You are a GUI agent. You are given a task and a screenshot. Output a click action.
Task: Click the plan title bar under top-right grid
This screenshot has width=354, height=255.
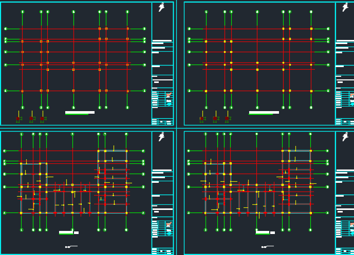tap(264, 112)
